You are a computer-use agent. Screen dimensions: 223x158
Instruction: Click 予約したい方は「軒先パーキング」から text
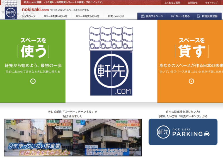click(x=183, y=116)
